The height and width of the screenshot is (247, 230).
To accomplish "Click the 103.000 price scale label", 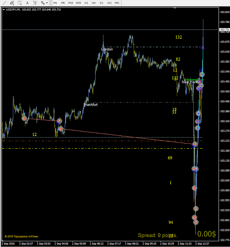I will (x=225, y=190).
